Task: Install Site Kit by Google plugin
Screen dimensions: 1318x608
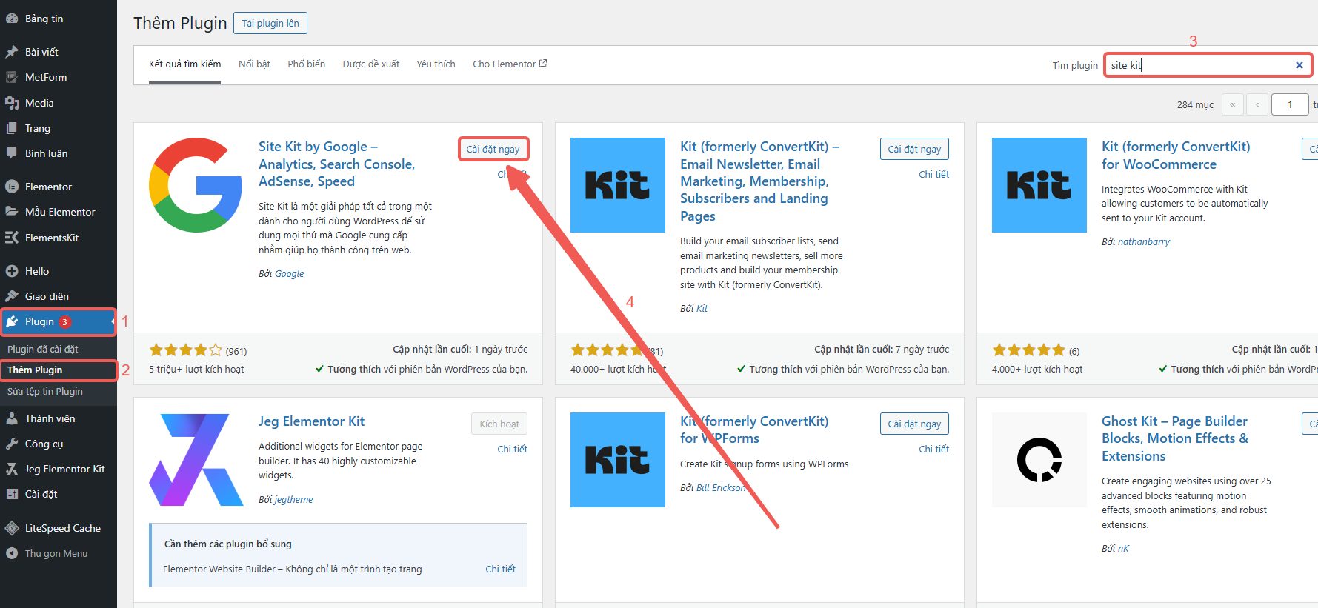Action: coord(493,149)
